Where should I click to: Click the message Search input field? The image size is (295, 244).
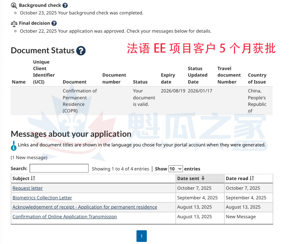coord(59,168)
